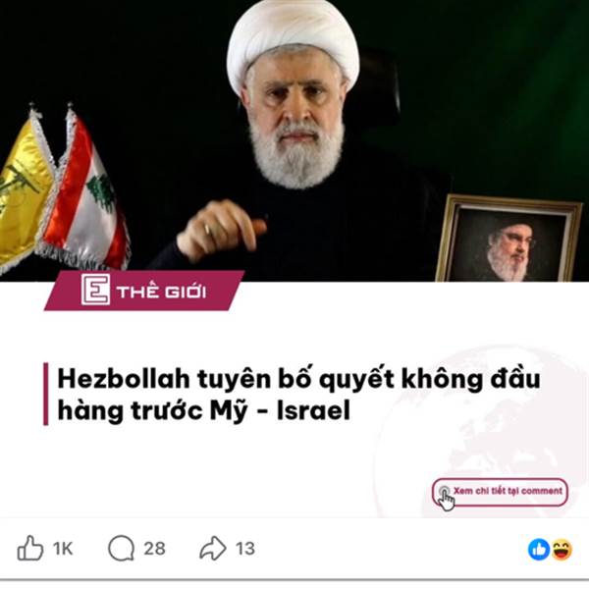
Task: Open the Hezbollah headline text
Action: click(298, 395)
